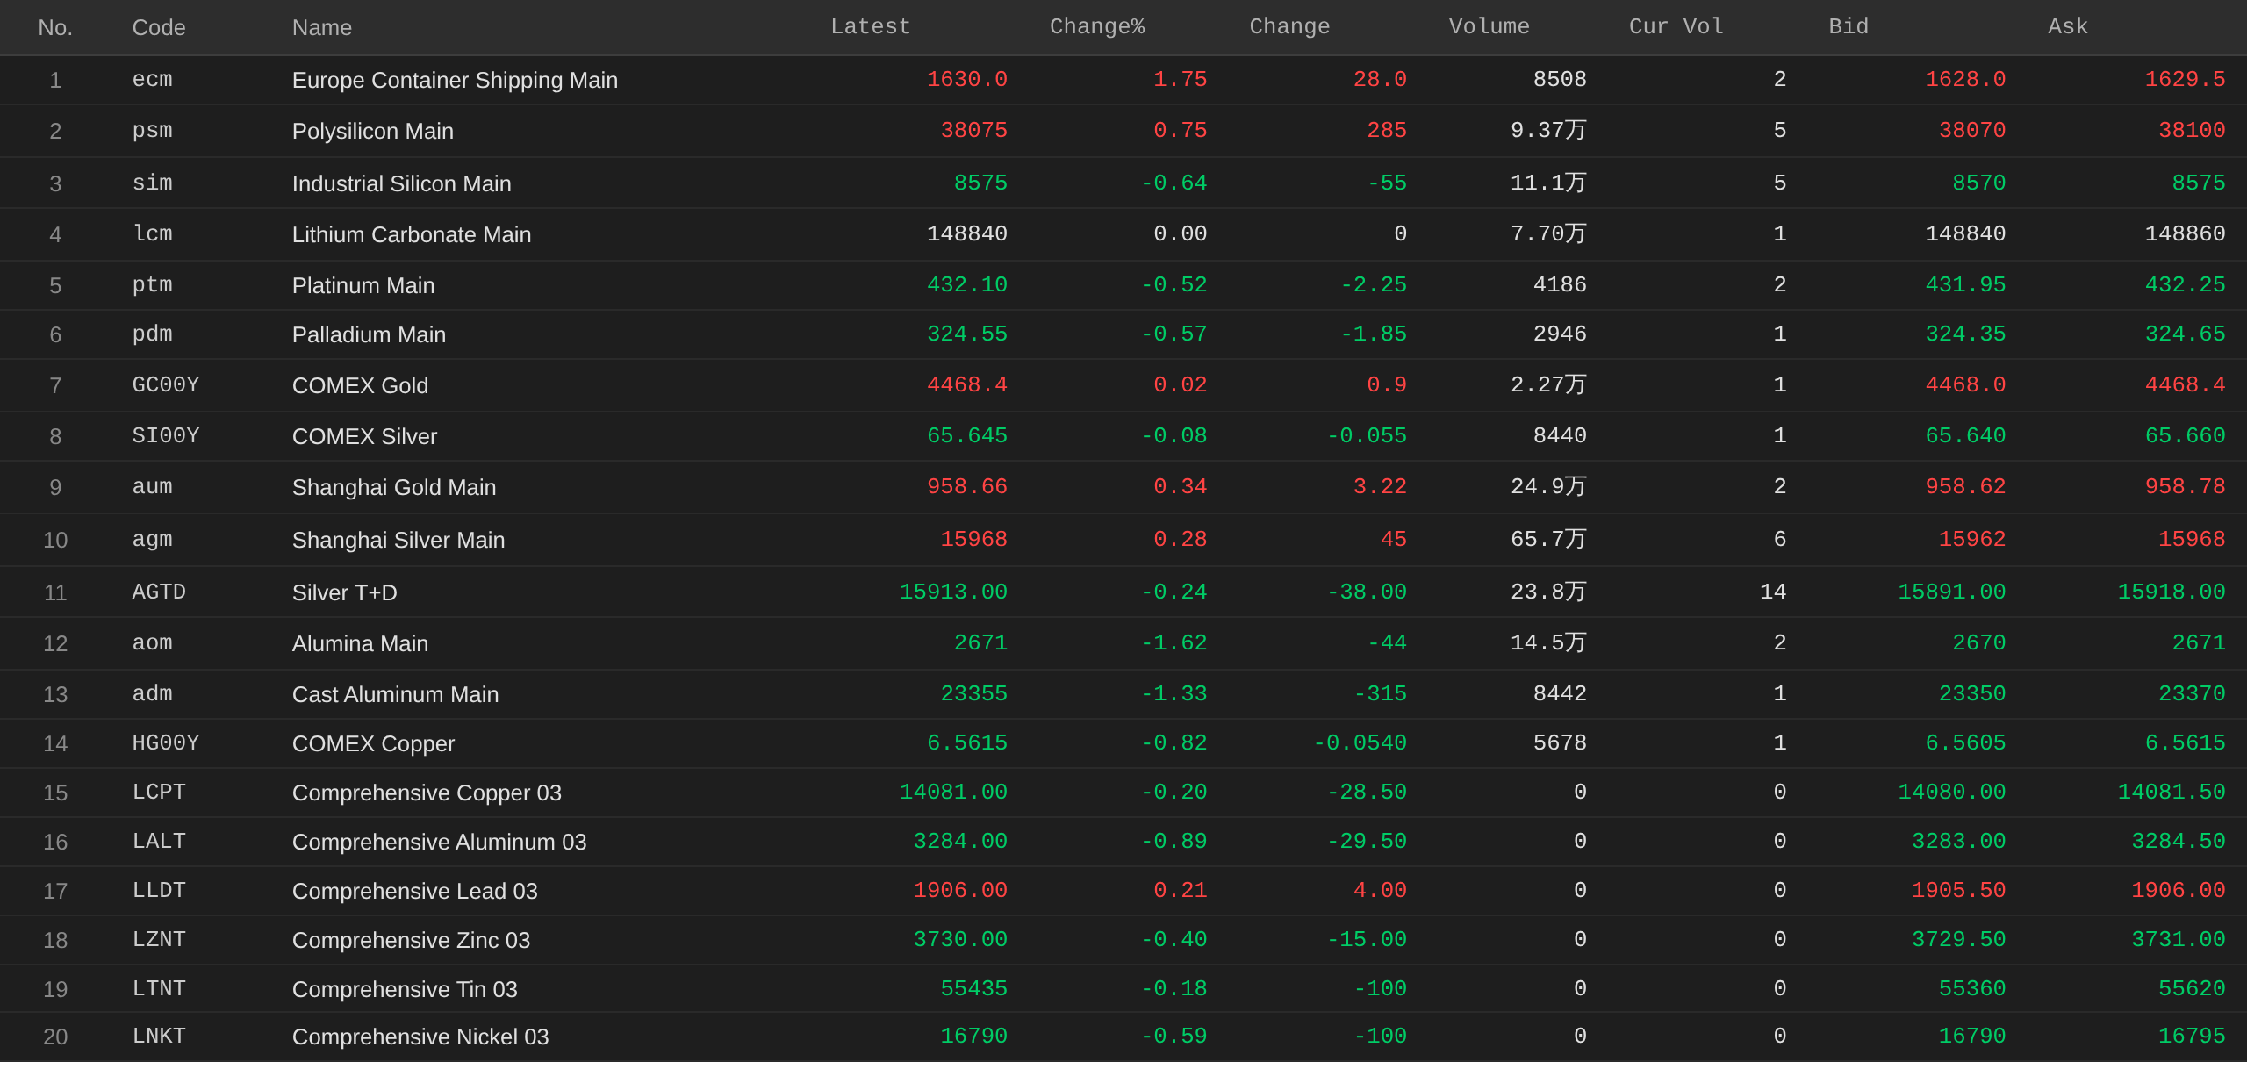Select the Alumina Main row
Image resolution: width=2247 pixels, height=1076 pixels.
pos(1123,643)
